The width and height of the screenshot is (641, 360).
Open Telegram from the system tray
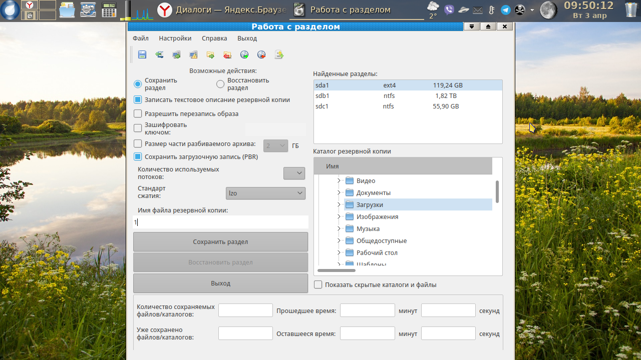tap(506, 10)
